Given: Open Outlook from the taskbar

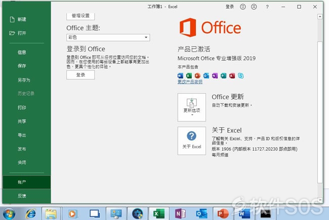Looking at the screenshot, I should [x=202, y=214].
